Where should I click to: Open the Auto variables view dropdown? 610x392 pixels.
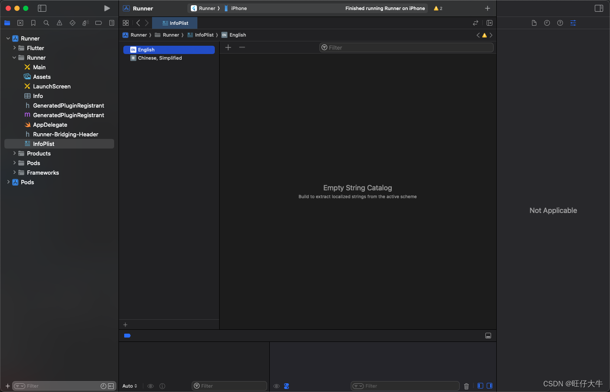click(130, 386)
